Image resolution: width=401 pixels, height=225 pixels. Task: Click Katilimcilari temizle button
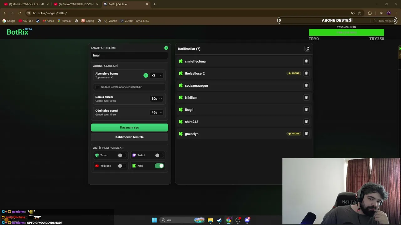(x=129, y=137)
